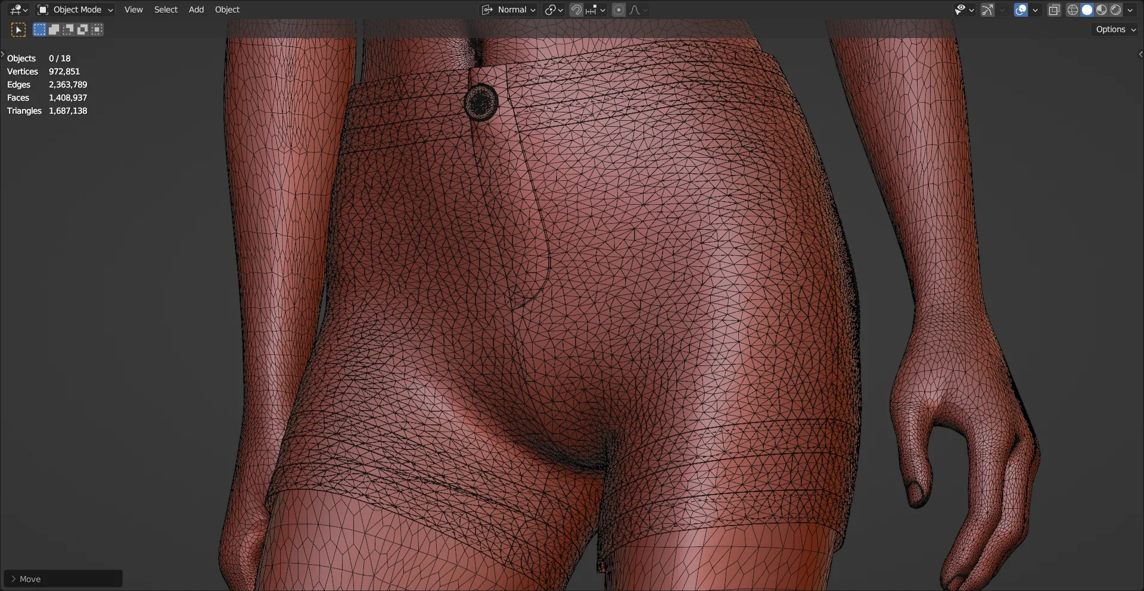This screenshot has height=591, width=1144.
Task: Open the viewport shading options dropdown
Action: pyautogui.click(x=1130, y=10)
